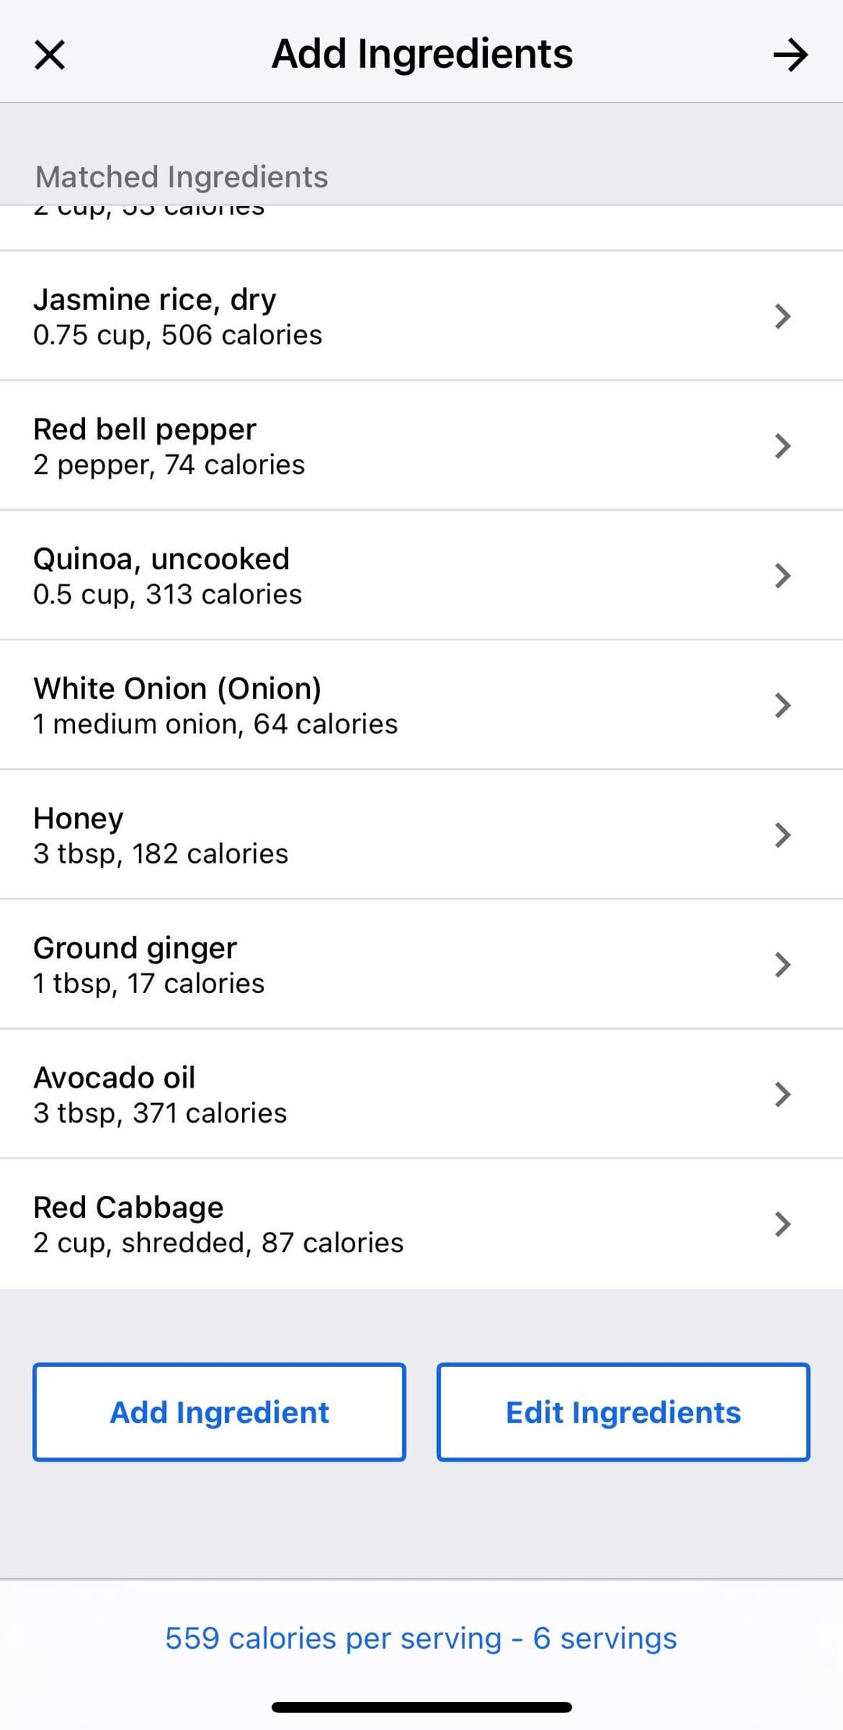Image resolution: width=843 pixels, height=1730 pixels.
Task: Select the Red Cabbage ingredient text
Action: point(128,1207)
